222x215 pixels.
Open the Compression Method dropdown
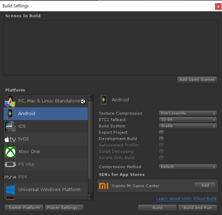188,167
